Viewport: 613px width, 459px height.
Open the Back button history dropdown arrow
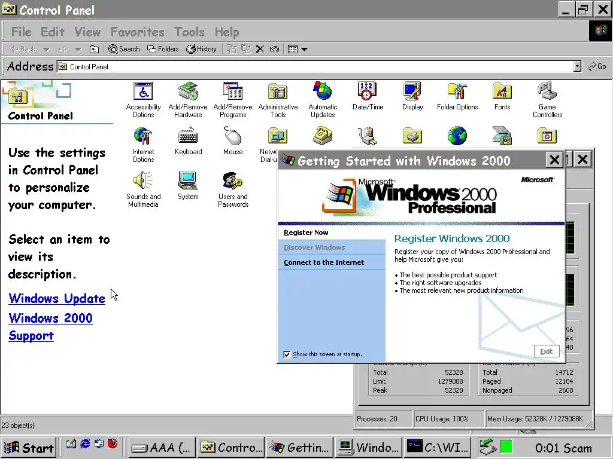point(47,50)
